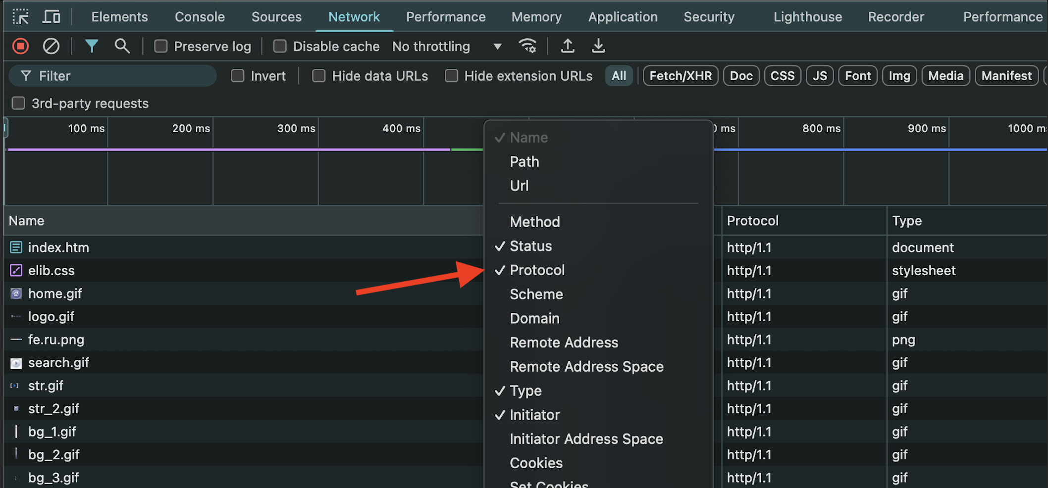Filter requests by Fetch/XHR
This screenshot has height=488, width=1048.
point(680,76)
